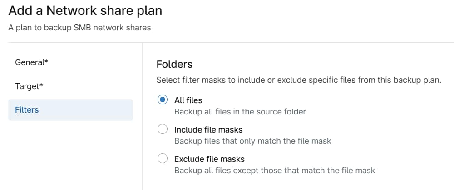Click the "A plan to backup SMB" subtitle

coord(79,28)
